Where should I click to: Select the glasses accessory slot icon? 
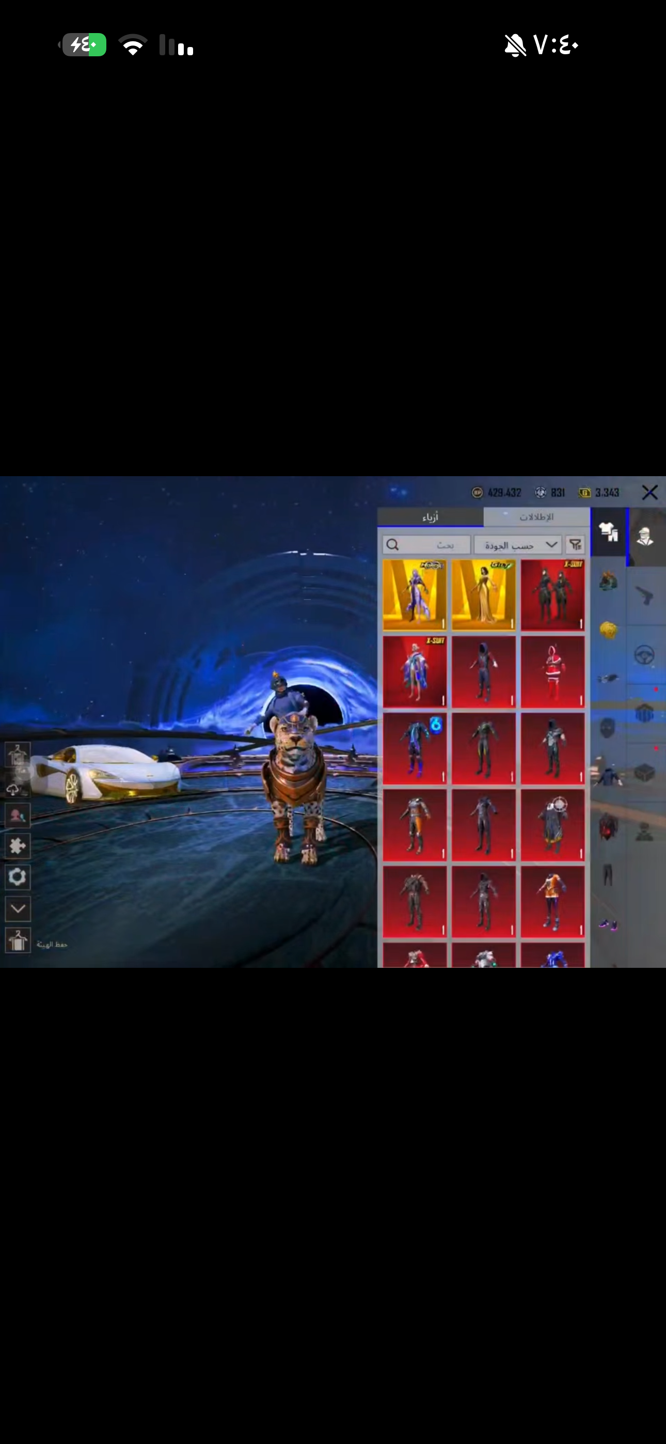608,678
